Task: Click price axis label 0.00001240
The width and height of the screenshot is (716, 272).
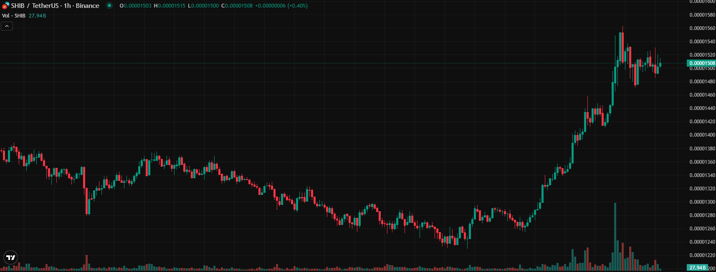Action: 702,242
